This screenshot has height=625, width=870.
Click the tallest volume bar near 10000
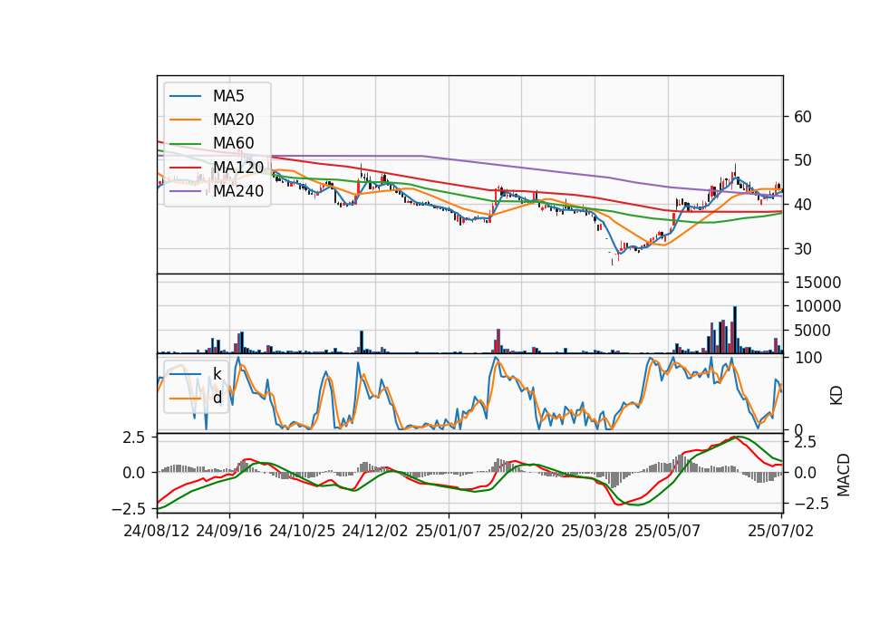tap(735, 330)
